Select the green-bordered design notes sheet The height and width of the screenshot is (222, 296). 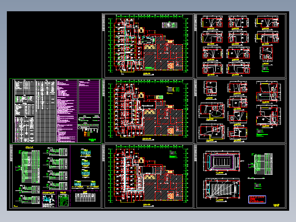coord(56,111)
